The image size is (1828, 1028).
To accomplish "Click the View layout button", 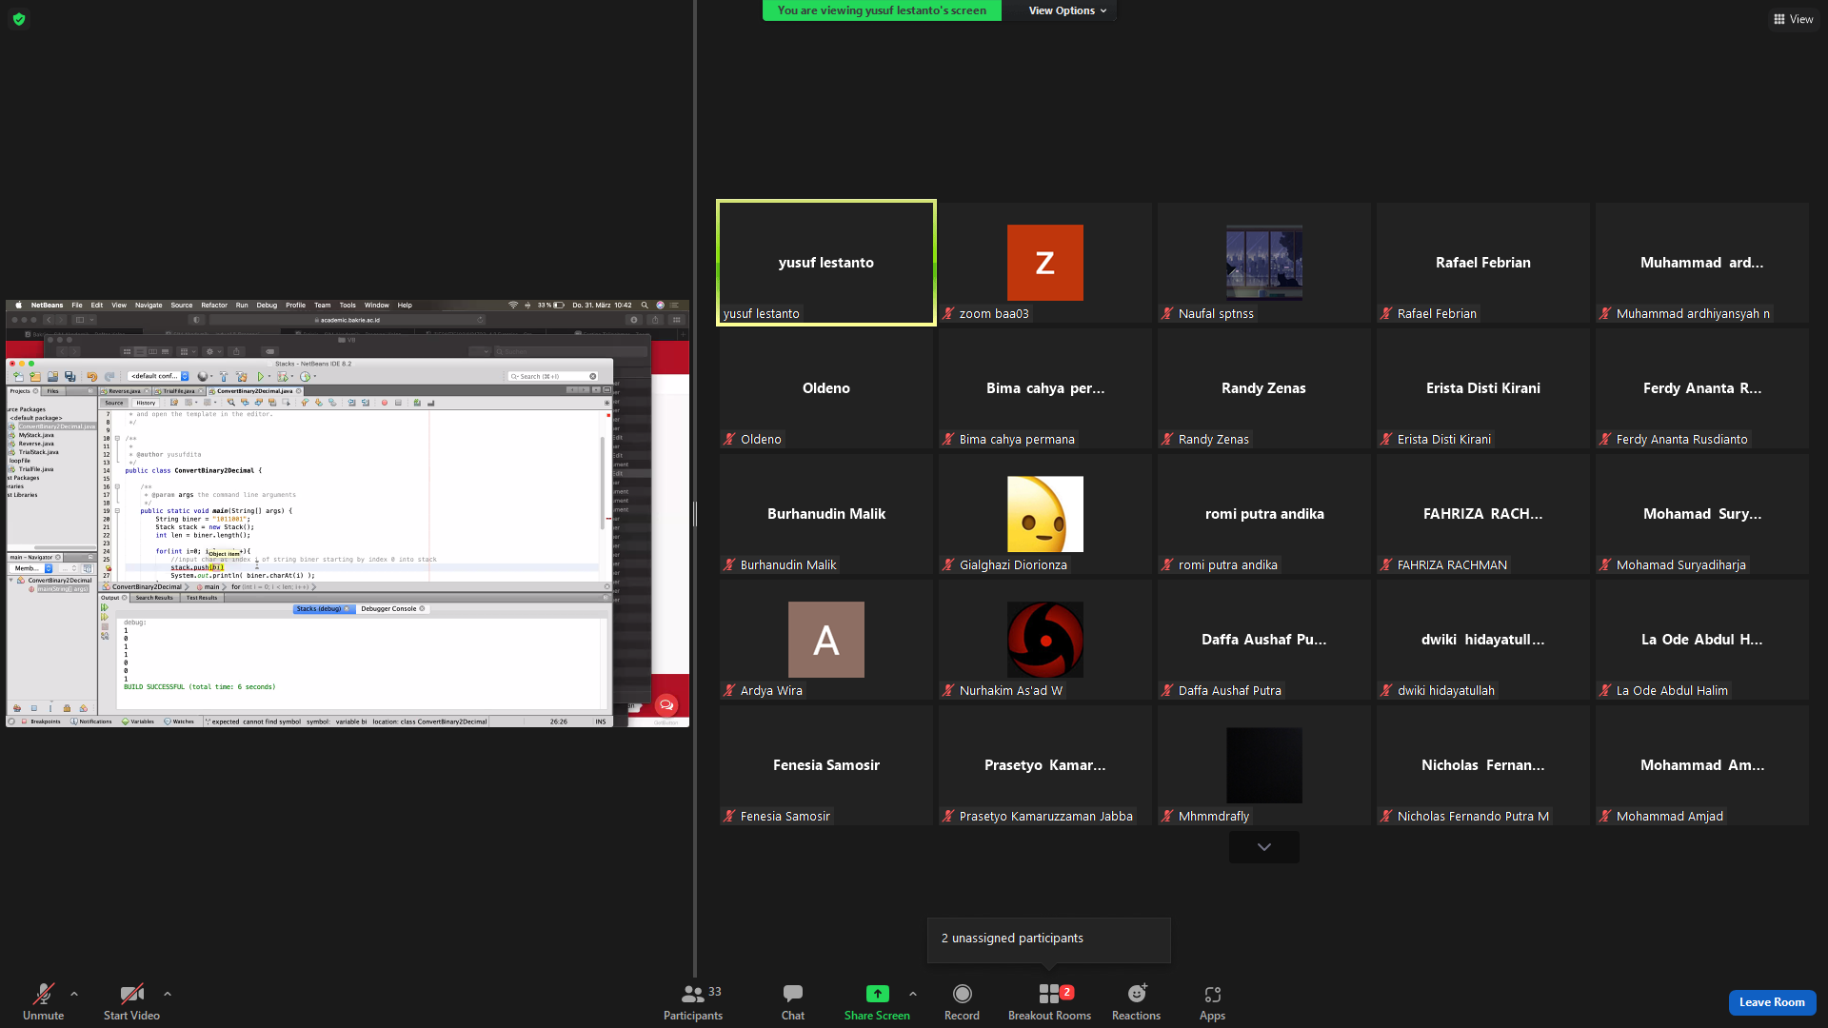I will [x=1793, y=19].
